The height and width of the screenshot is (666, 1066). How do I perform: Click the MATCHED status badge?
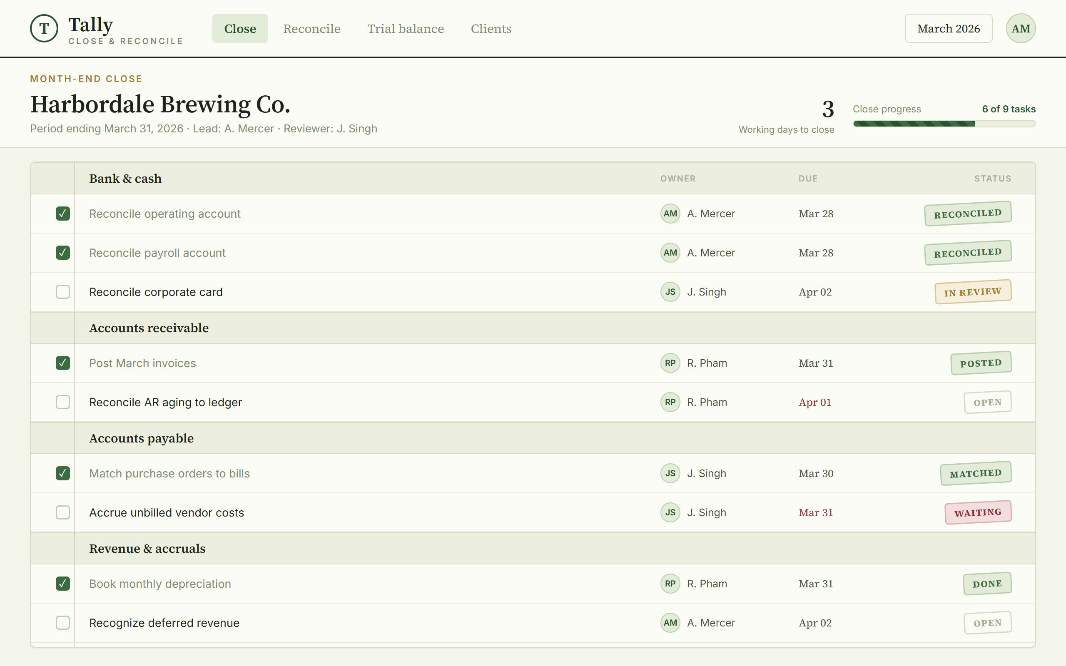[x=976, y=474]
